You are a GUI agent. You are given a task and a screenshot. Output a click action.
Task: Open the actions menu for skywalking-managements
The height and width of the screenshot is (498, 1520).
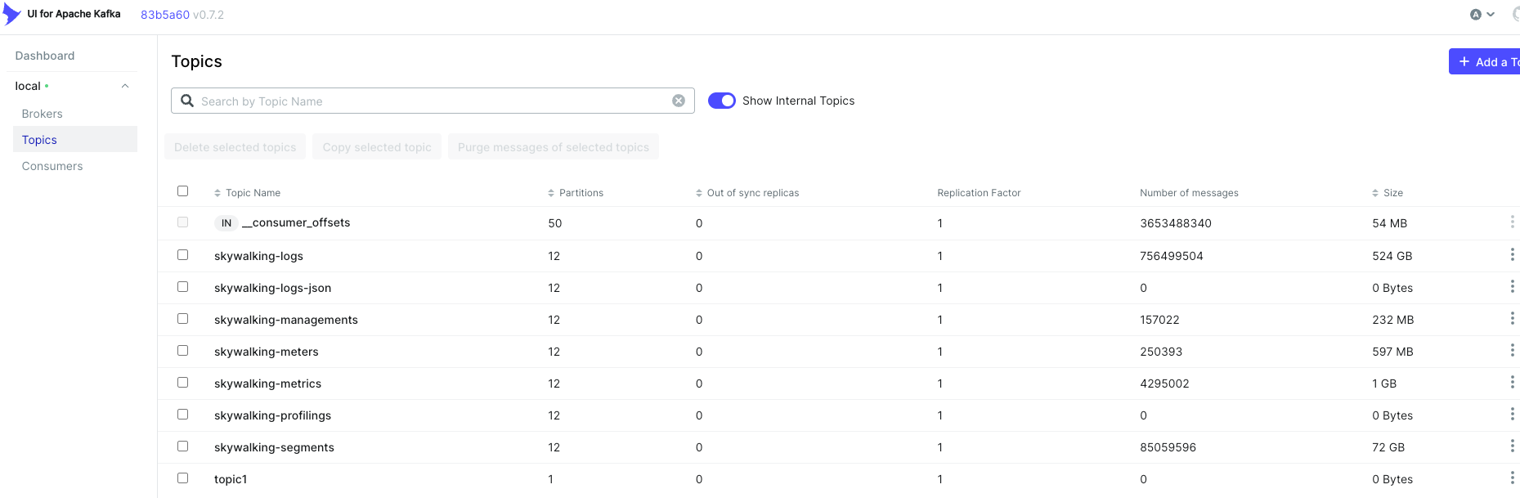coord(1512,319)
